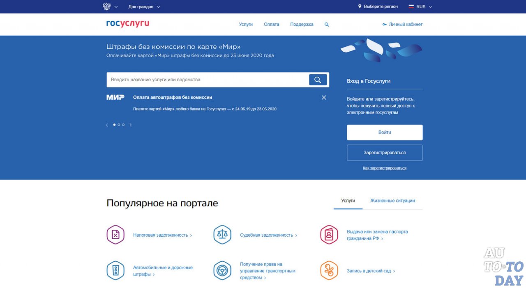The image size is (526, 288).
Task: Follow the Как зарегистрироваться link
Action: [385, 168]
